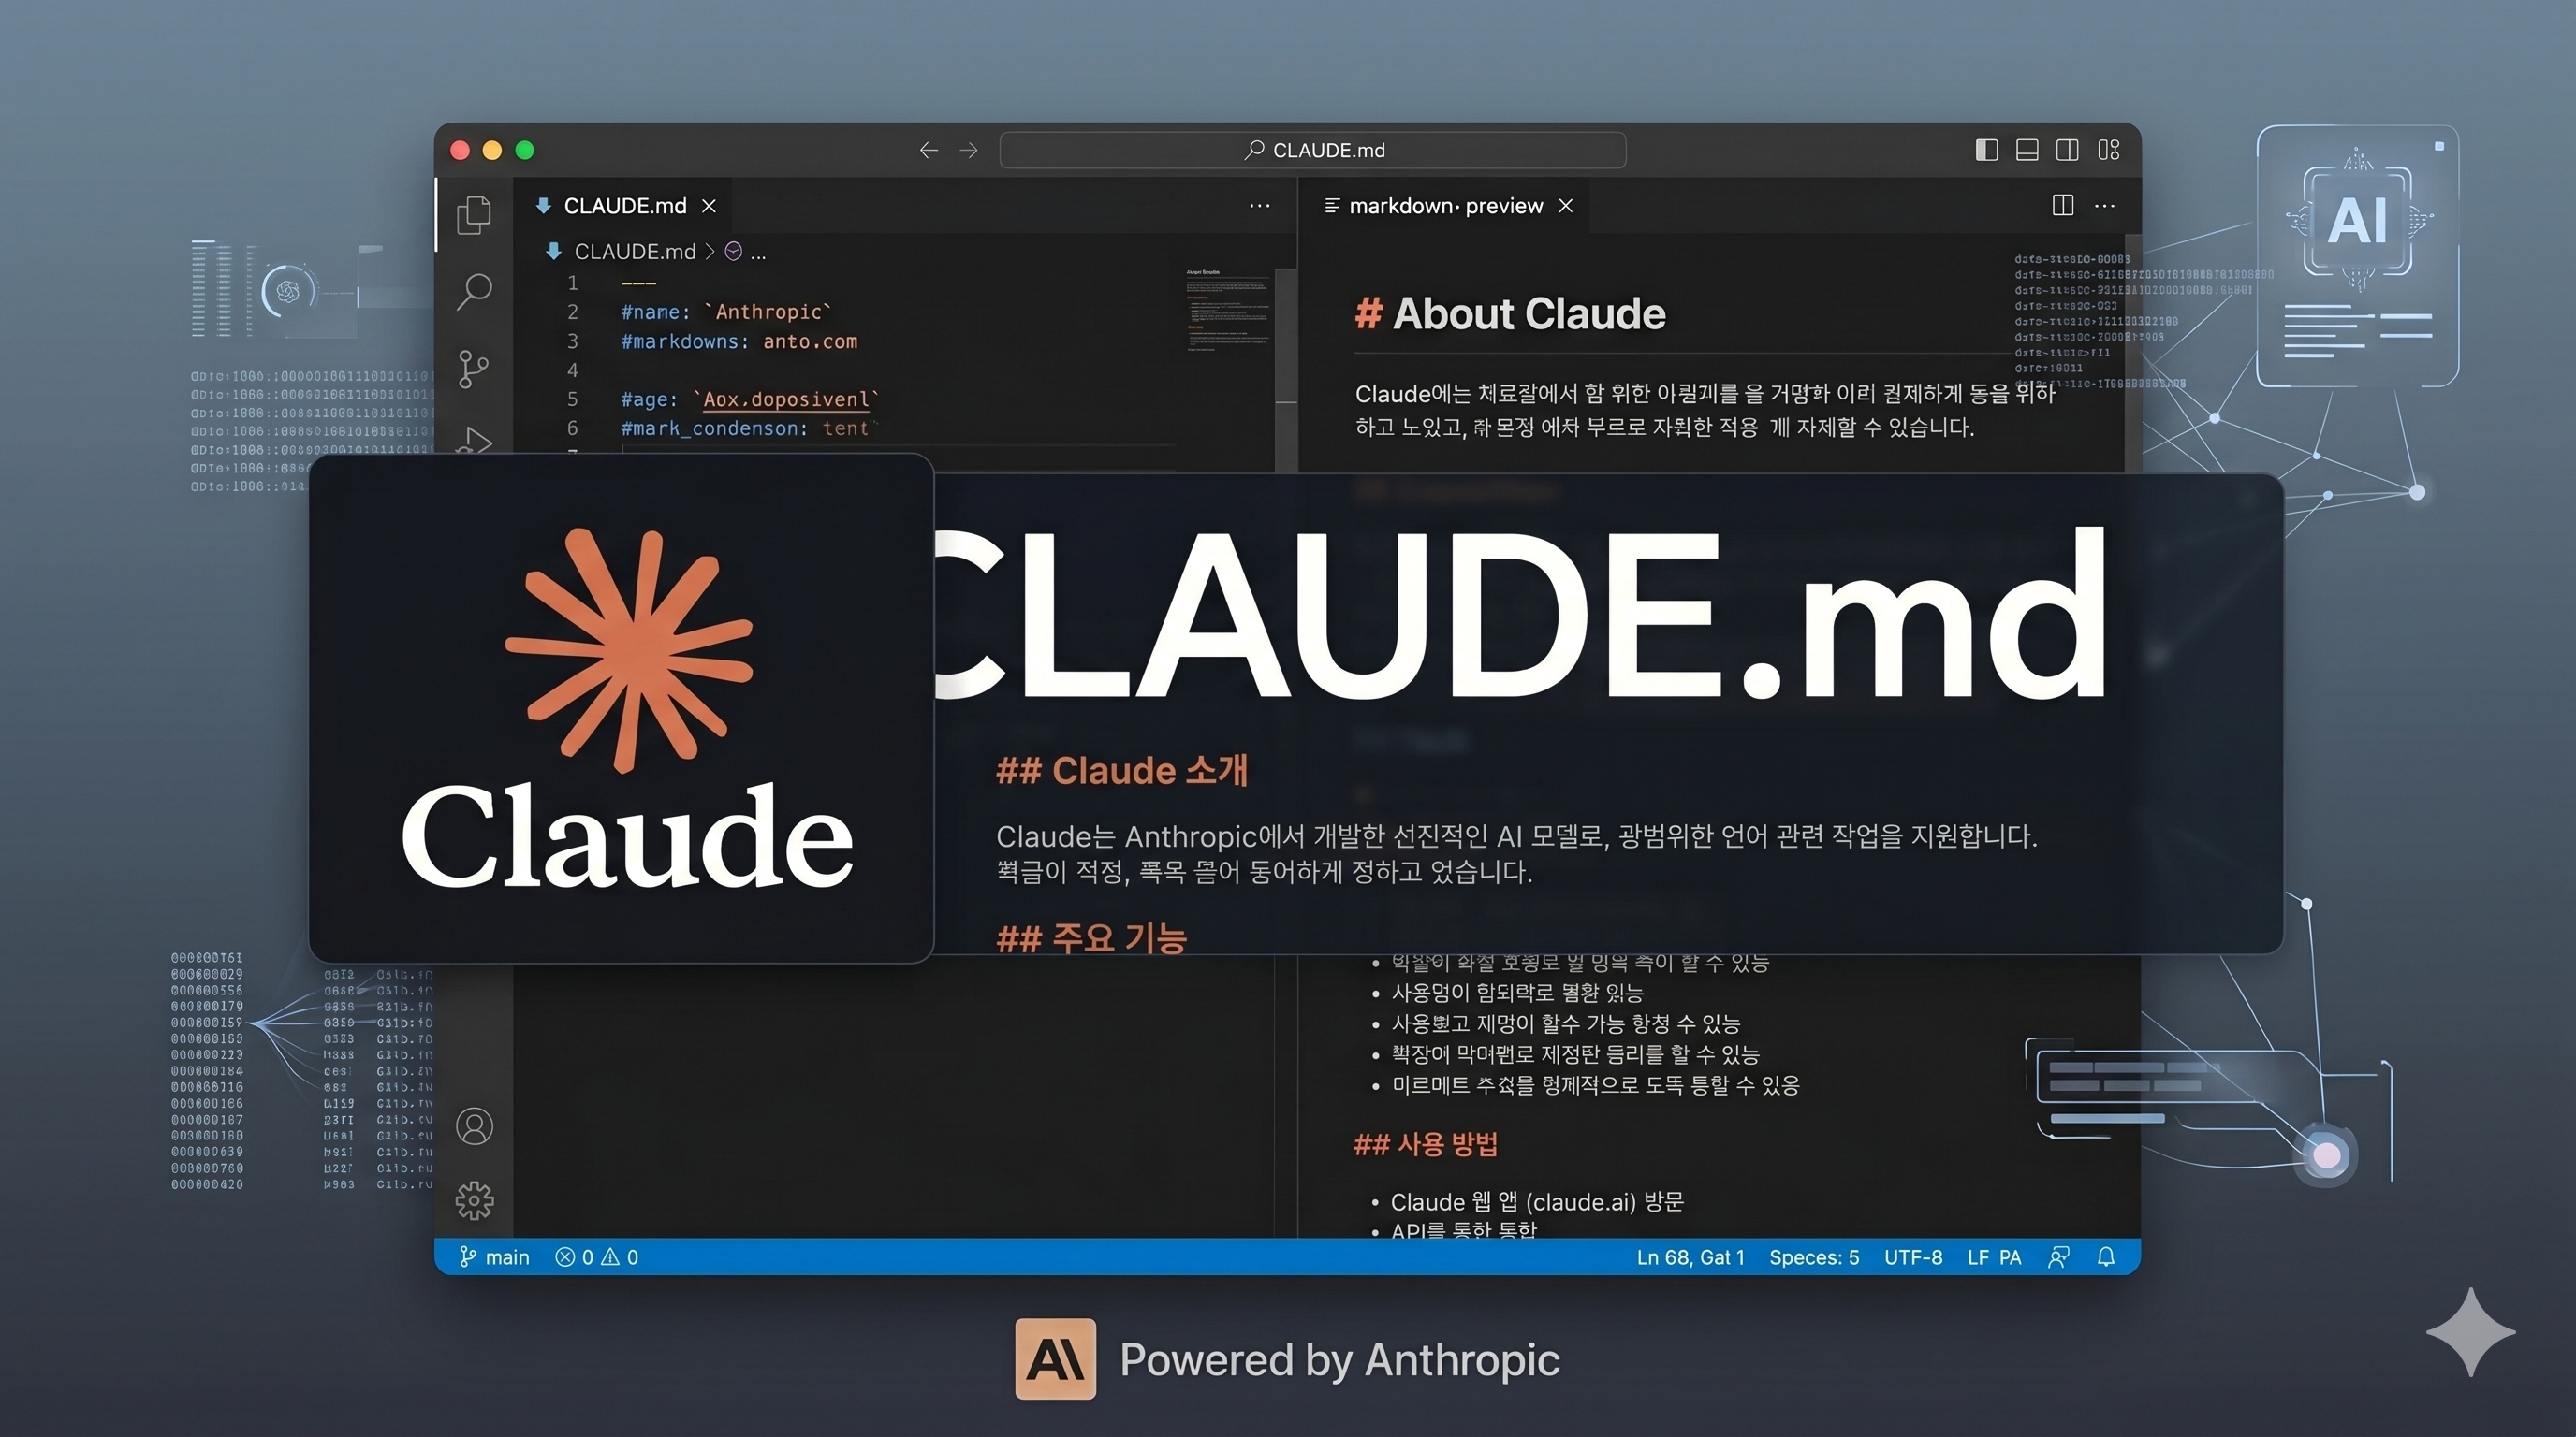Click code line "#name: `Anthropic`"
2576x1437 pixels.
726,312
